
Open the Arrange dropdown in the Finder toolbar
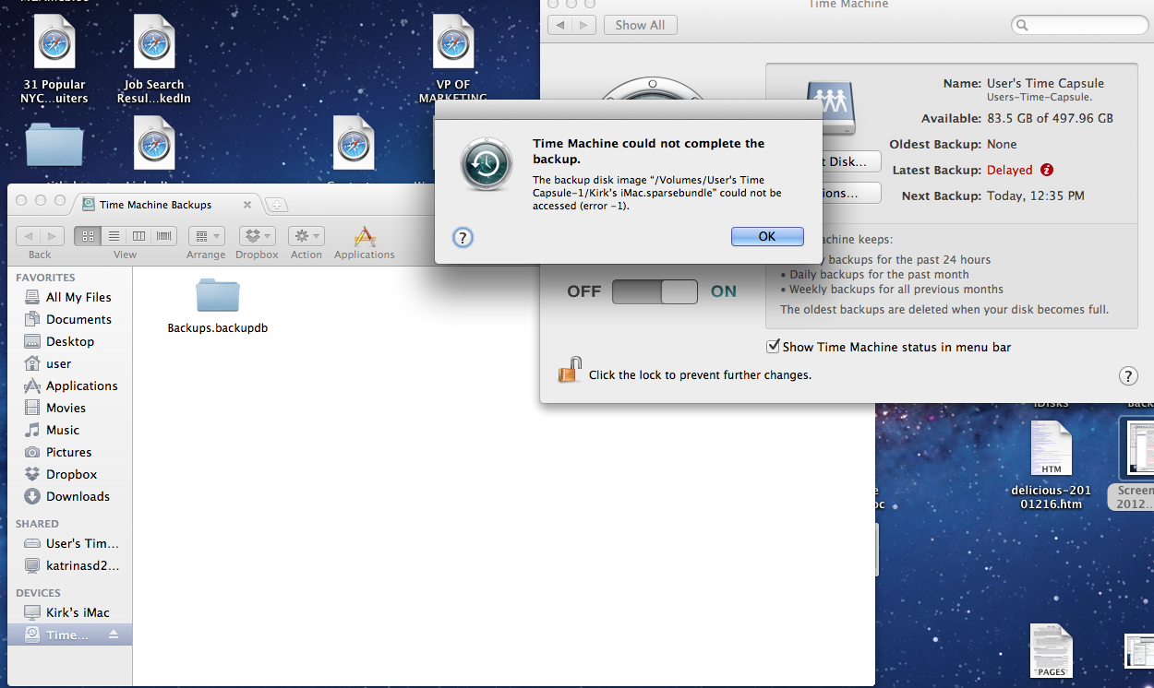[x=206, y=235]
